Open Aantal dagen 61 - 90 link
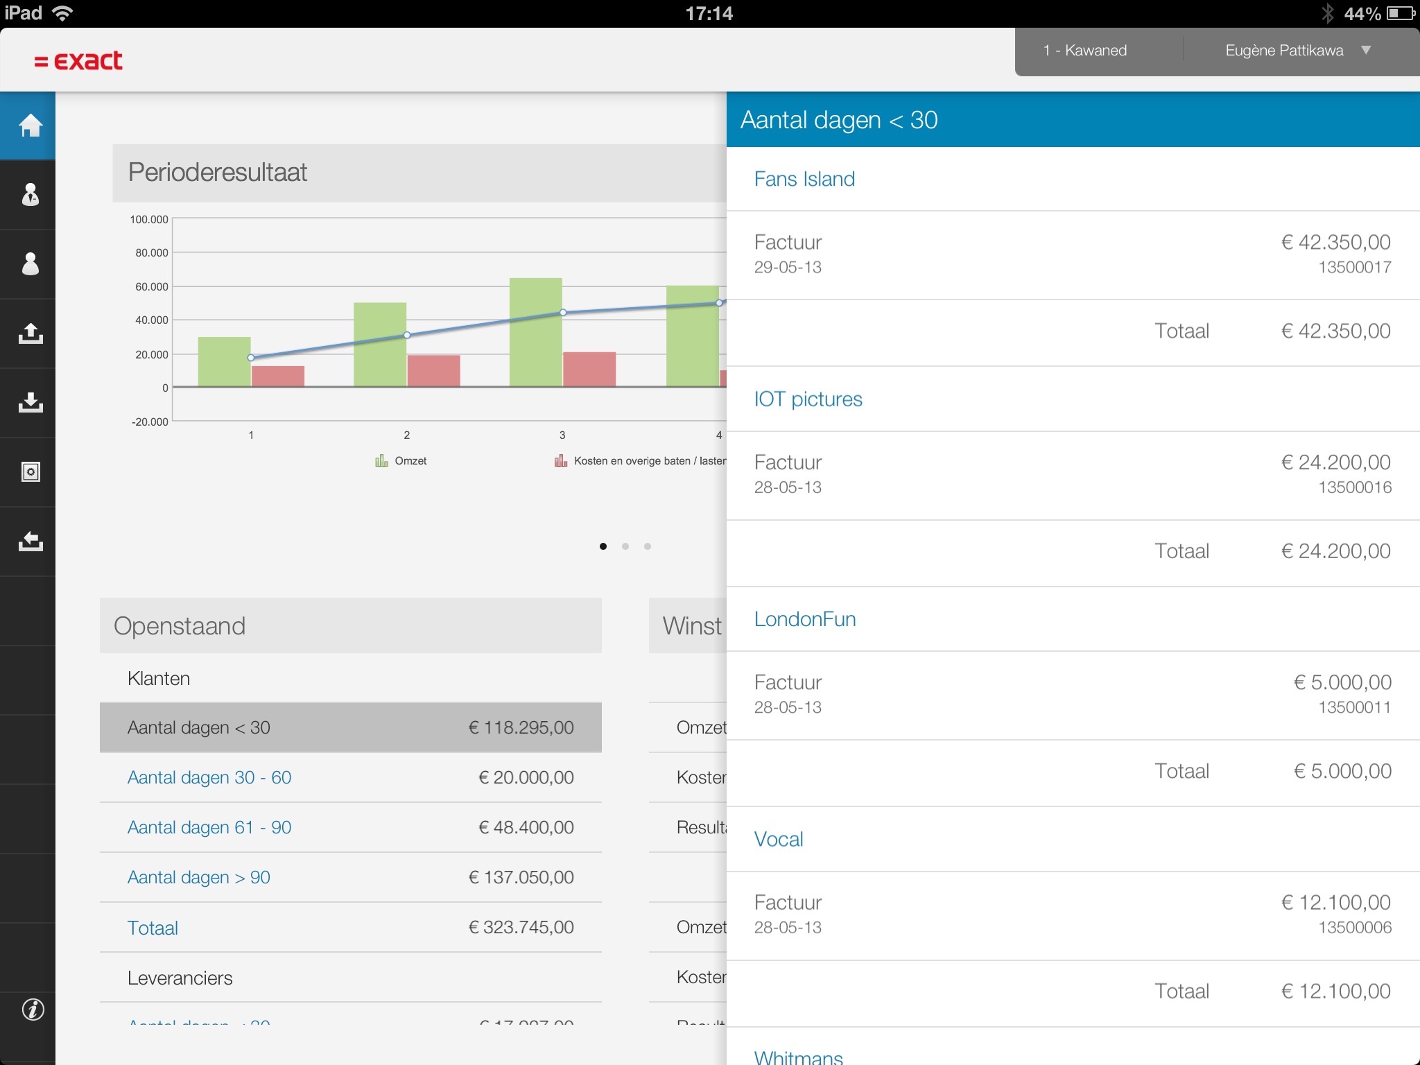The width and height of the screenshot is (1420, 1065). click(209, 827)
